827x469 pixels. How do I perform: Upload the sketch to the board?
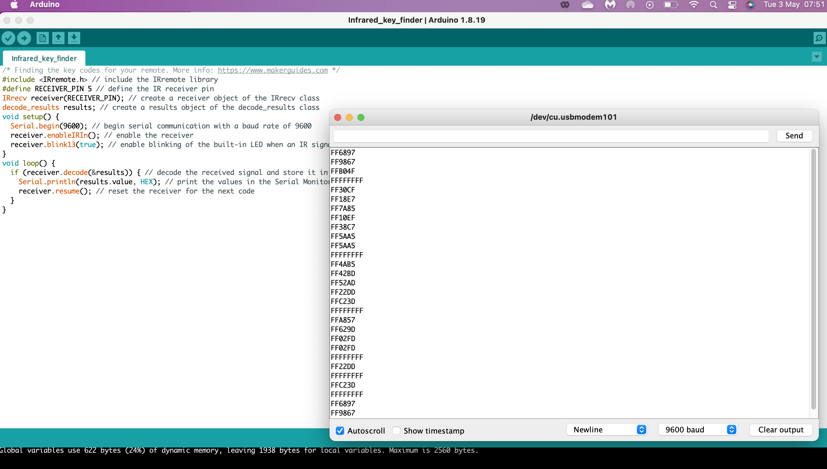[24, 38]
